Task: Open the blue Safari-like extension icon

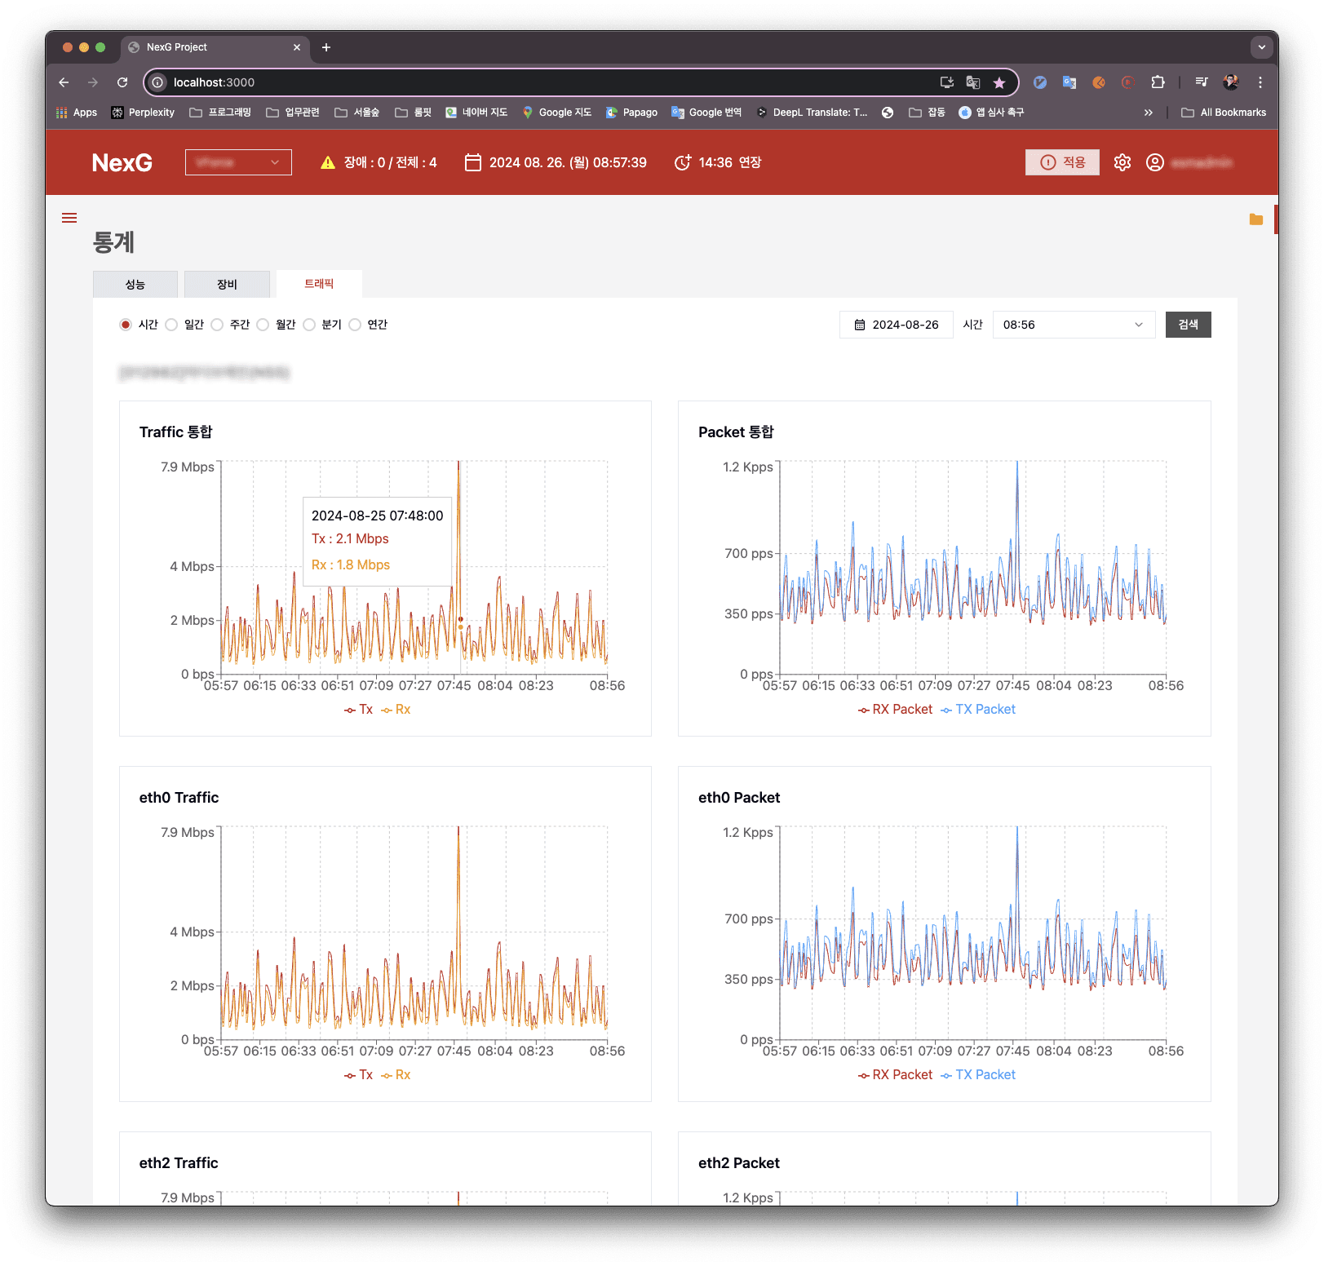Action: pyautogui.click(x=1040, y=82)
